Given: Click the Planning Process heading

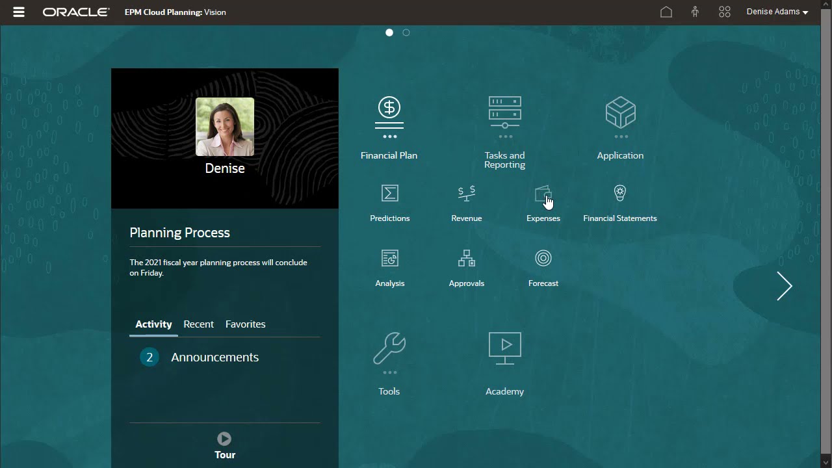Looking at the screenshot, I should 179,233.
